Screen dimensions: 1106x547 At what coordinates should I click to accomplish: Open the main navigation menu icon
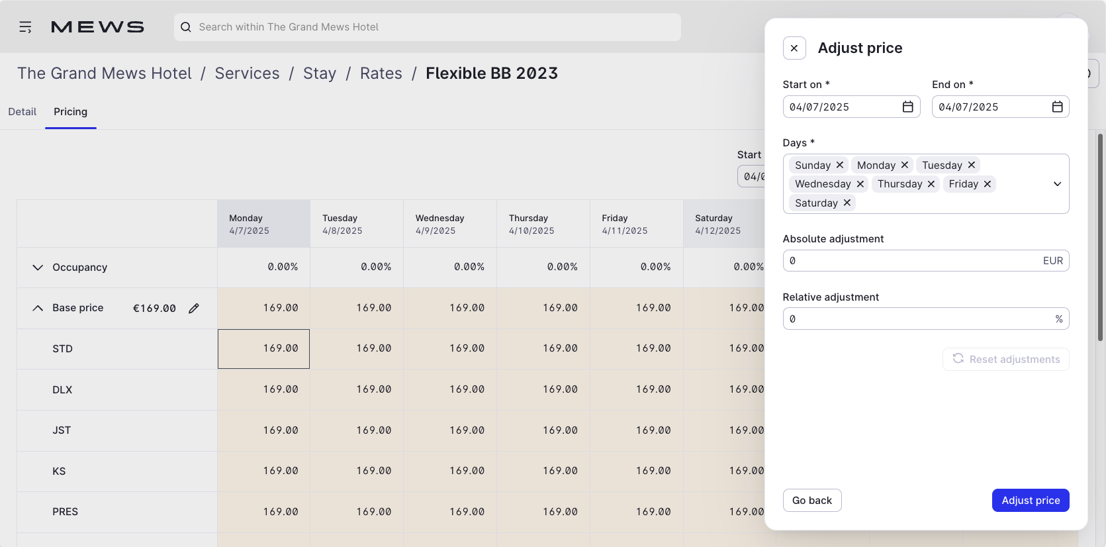click(25, 27)
